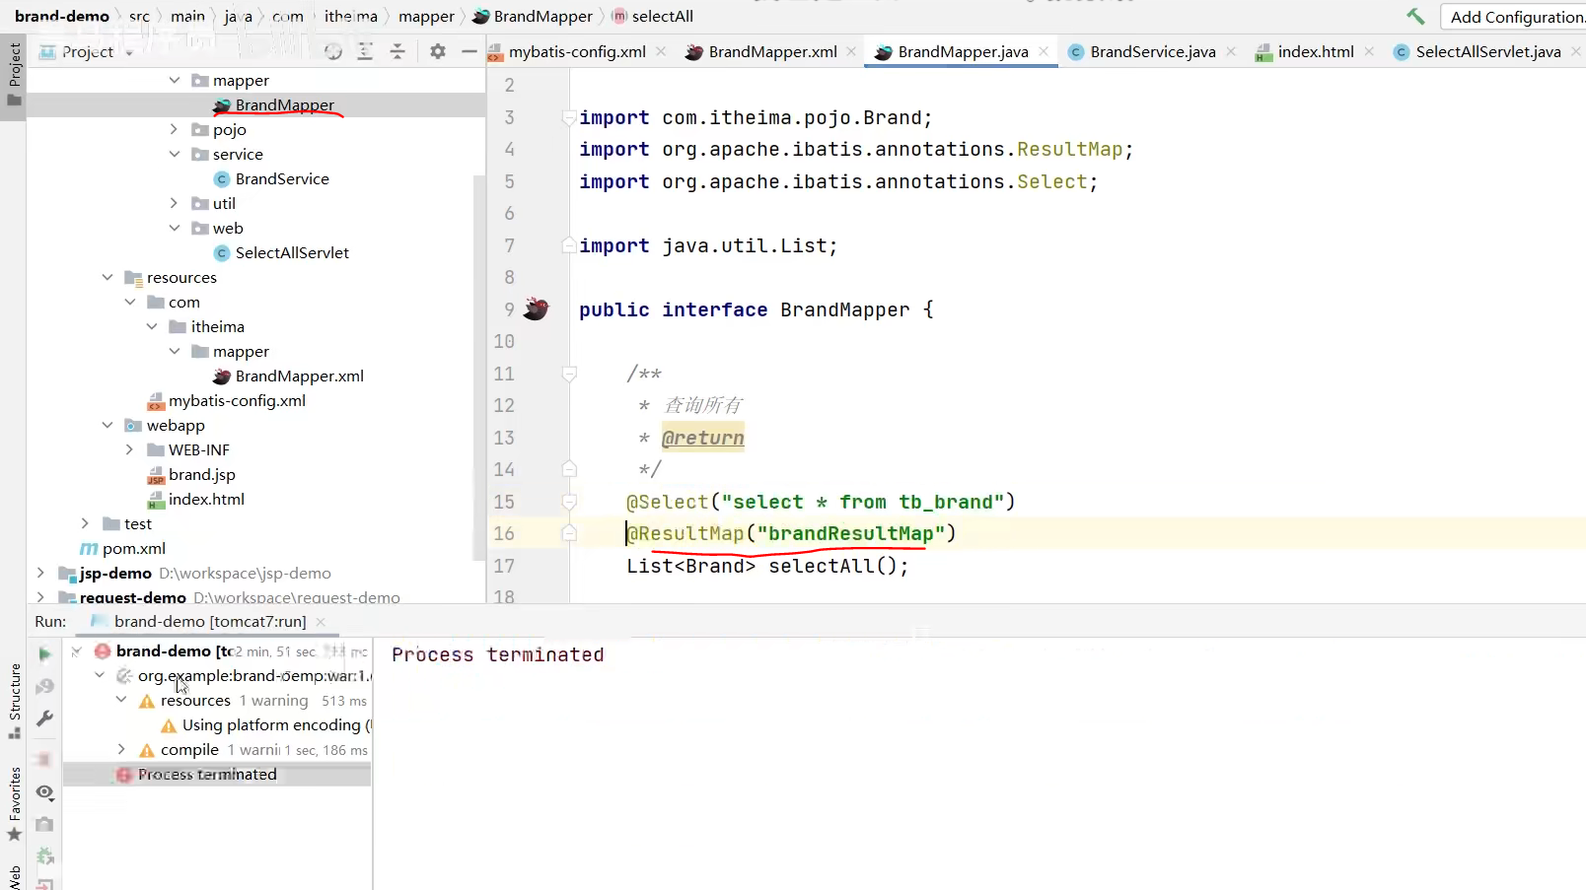
Task: Open the Structure tool window side tab
Action: click(x=14, y=702)
